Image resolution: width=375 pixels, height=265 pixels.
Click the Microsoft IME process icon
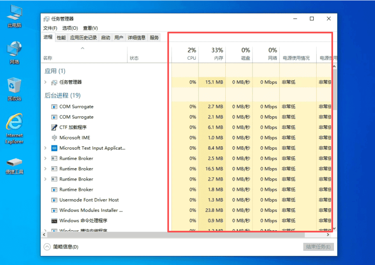54,138
